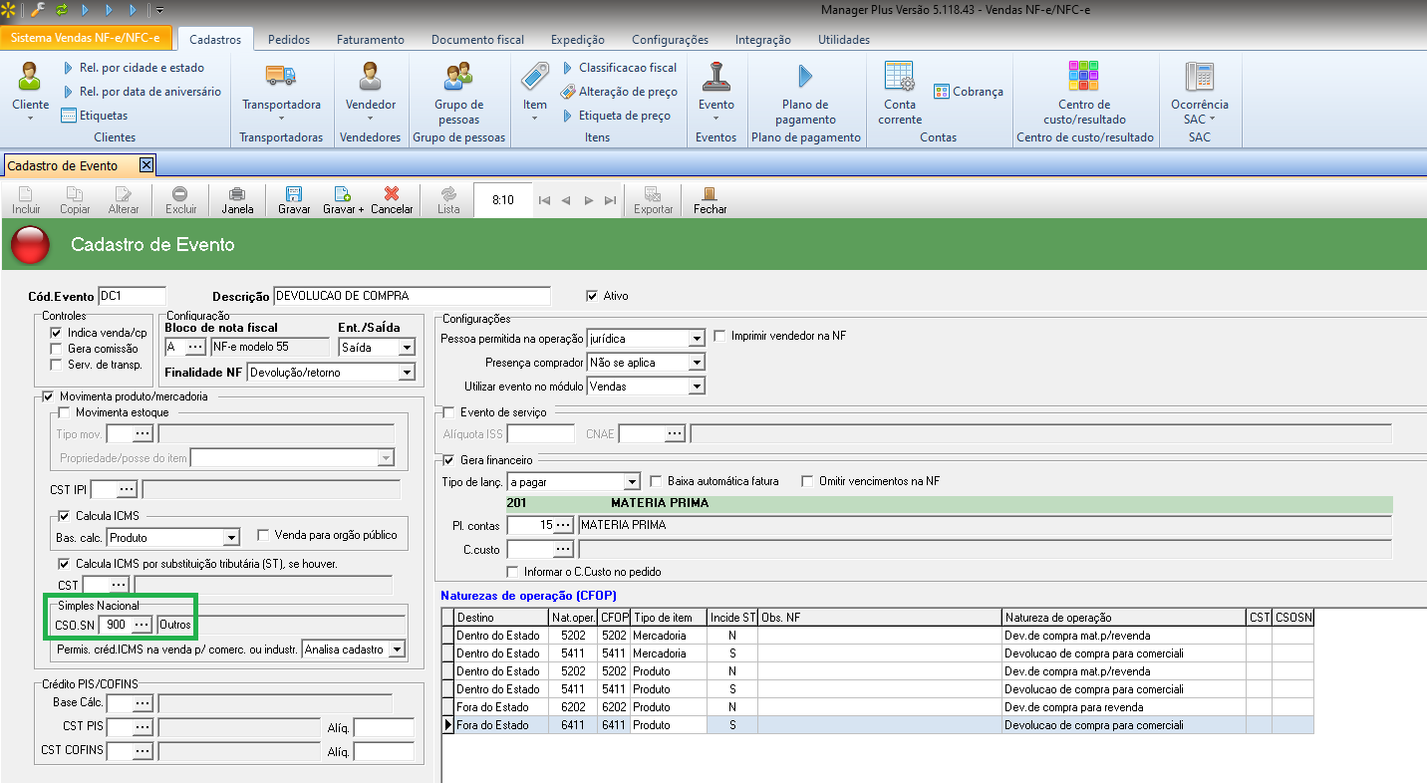This screenshot has height=783, width=1427.
Task: Open the Configurações ribbon tab
Action: point(670,40)
